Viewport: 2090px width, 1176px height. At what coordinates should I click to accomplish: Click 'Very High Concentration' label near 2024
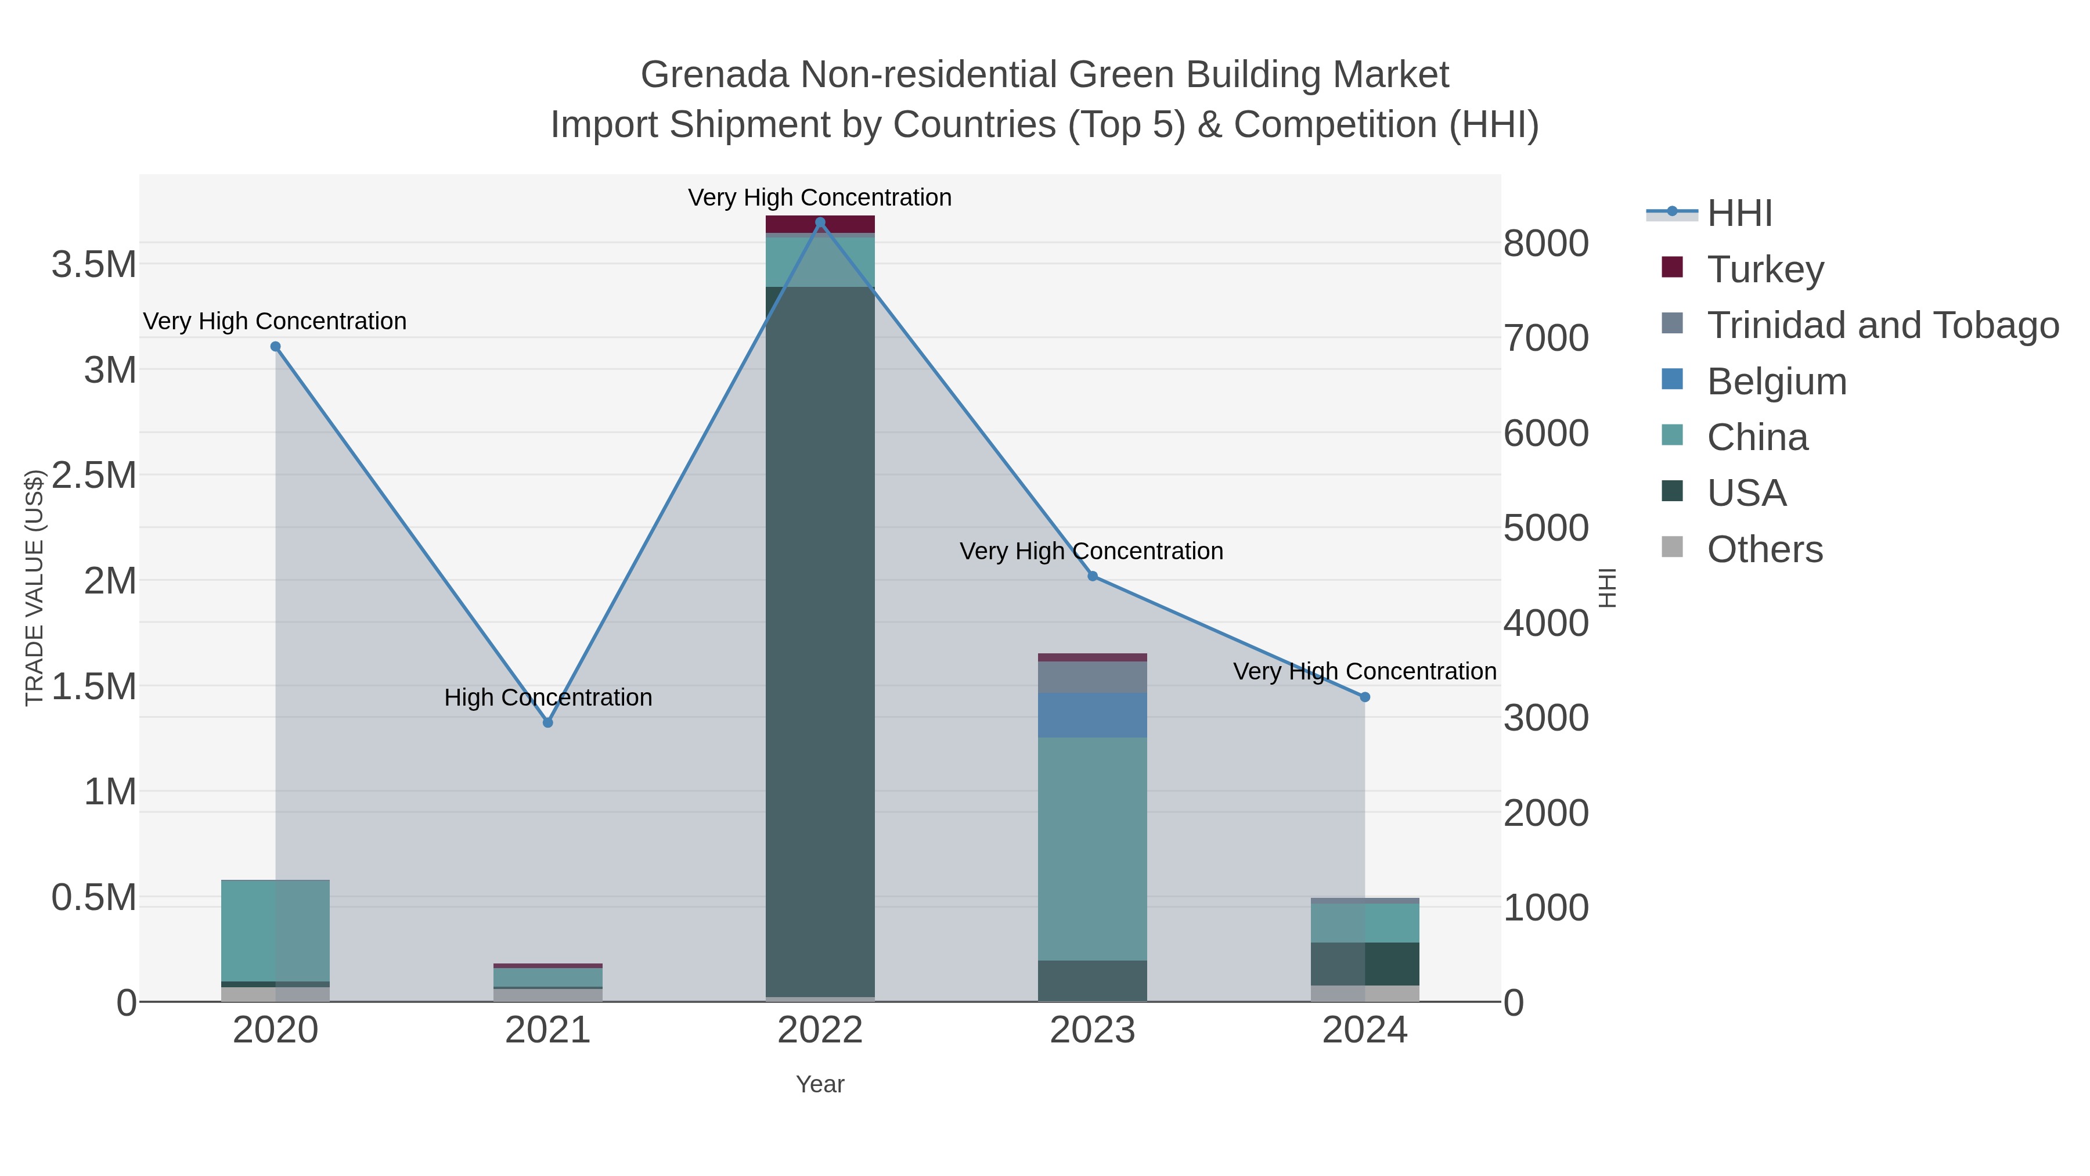(x=1365, y=671)
